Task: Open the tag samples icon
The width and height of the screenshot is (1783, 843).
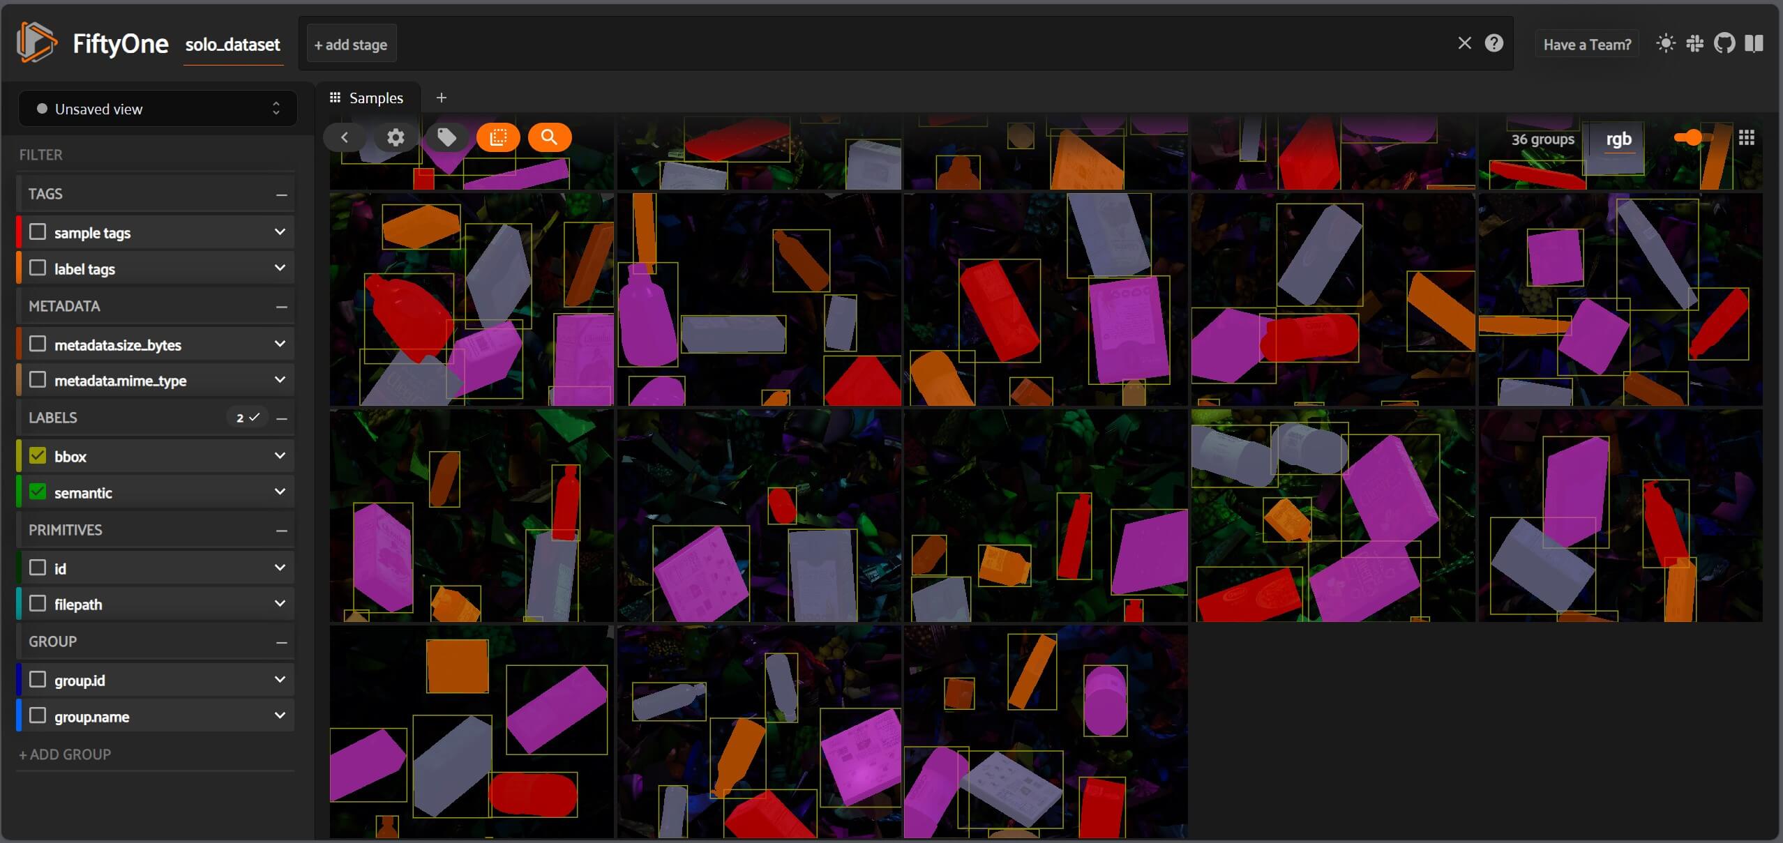Action: tap(447, 137)
